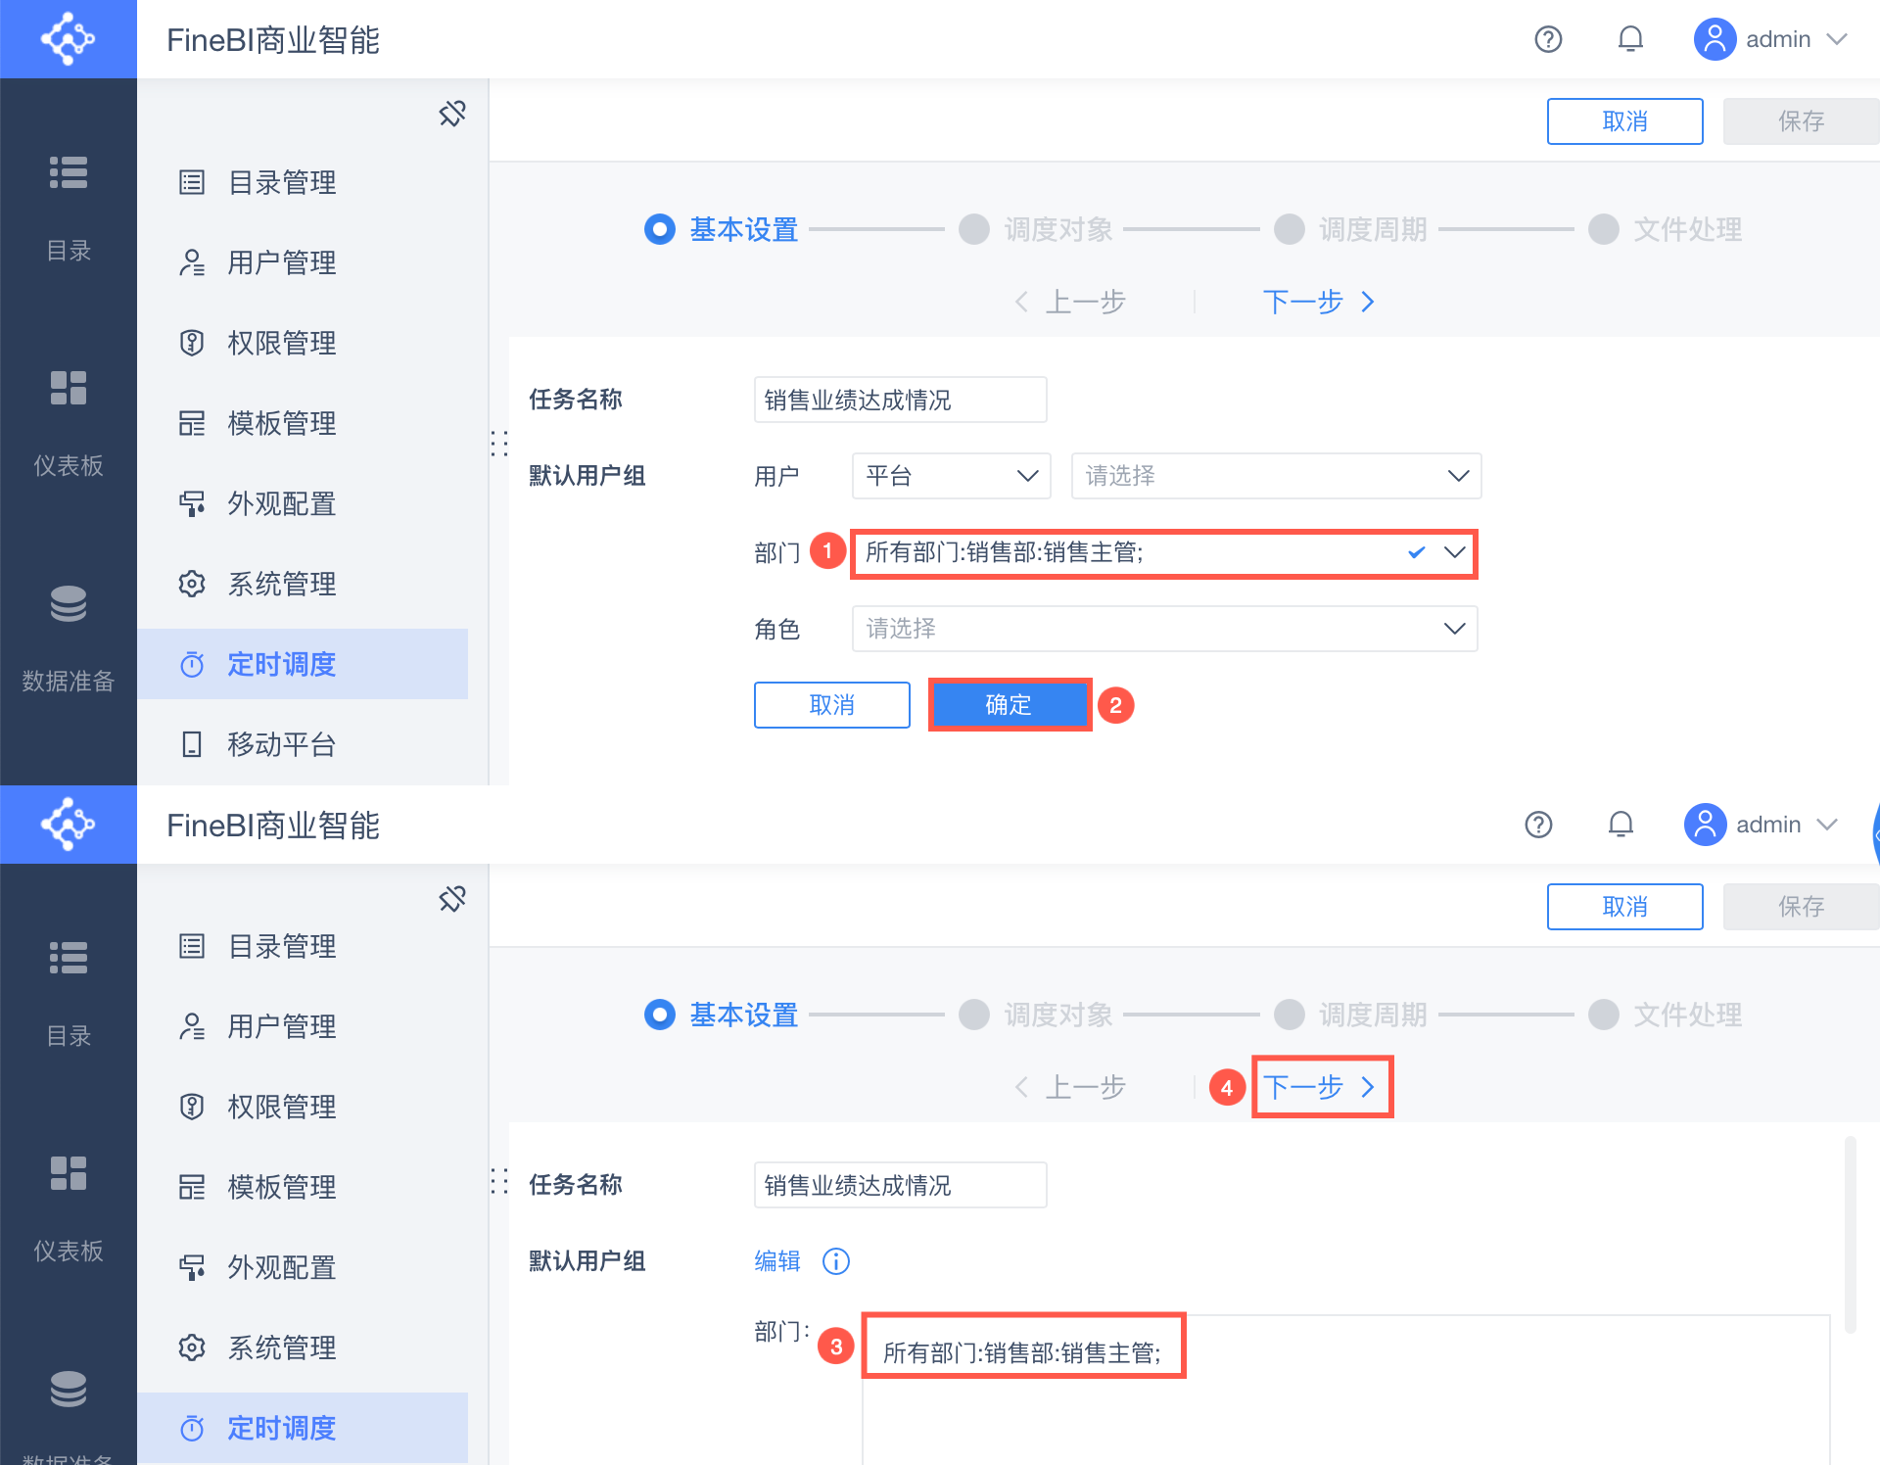Screen dimensions: 1880x1465
Task: Click the 编辑 link for default user group
Action: click(777, 1261)
